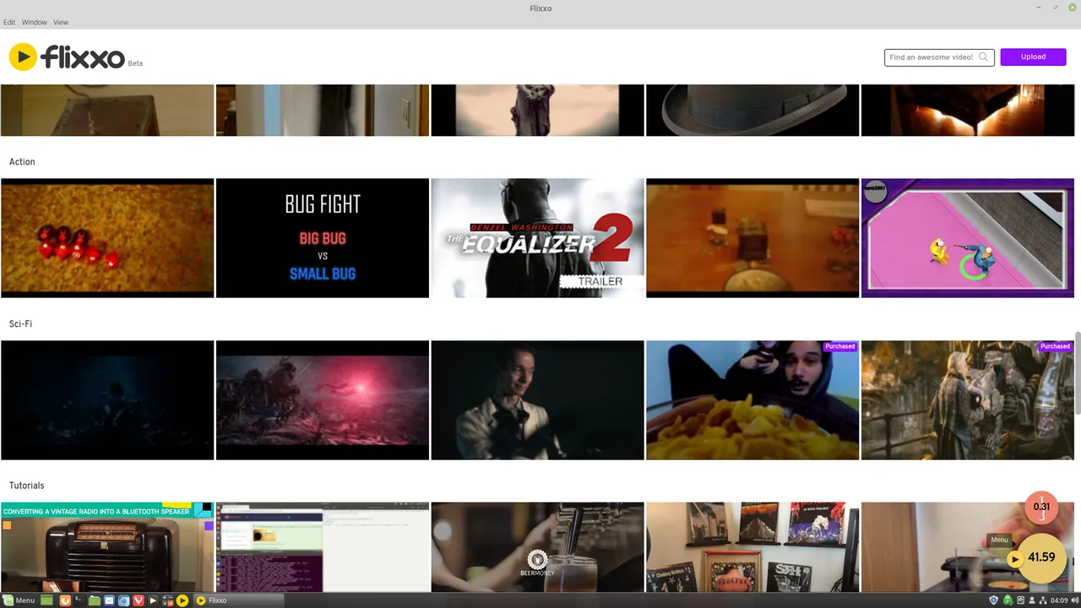Click the 41.59 balance circle
Viewport: 1081px width, 608px height.
click(1041, 557)
